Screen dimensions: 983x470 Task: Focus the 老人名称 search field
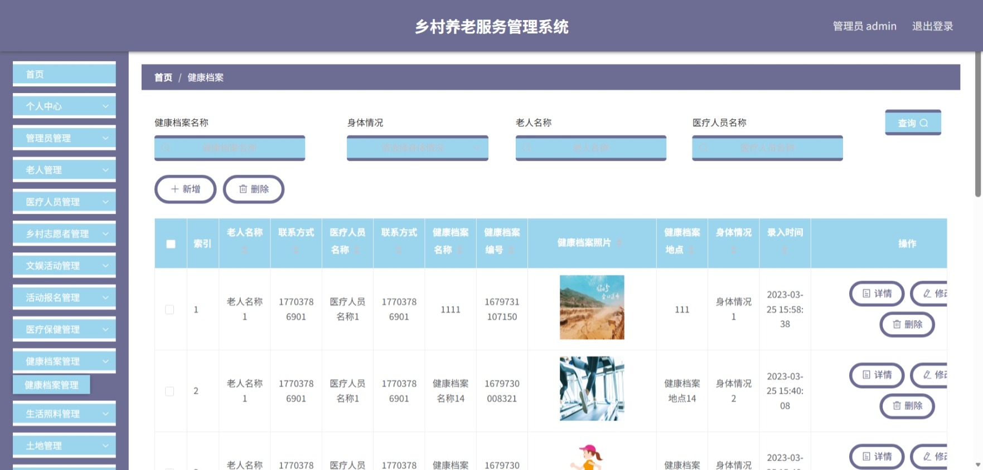coord(591,148)
